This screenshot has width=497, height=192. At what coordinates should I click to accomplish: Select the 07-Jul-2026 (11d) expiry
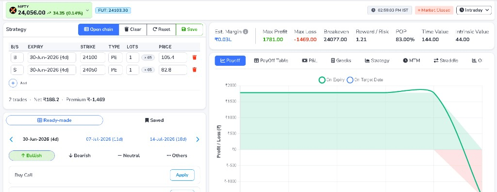(104, 139)
